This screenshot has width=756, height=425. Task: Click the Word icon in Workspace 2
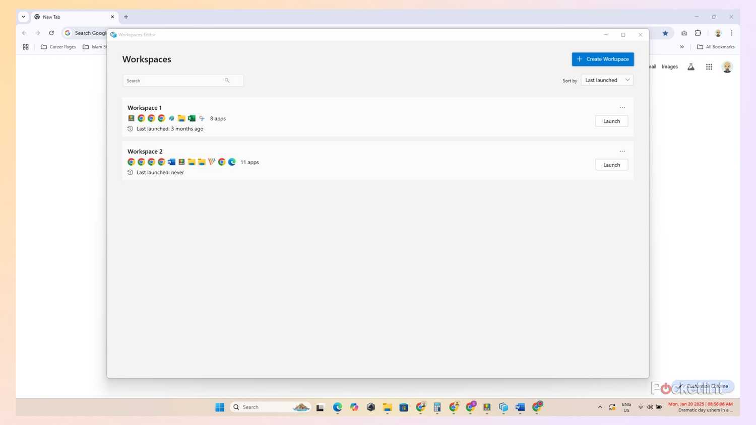coord(171,162)
